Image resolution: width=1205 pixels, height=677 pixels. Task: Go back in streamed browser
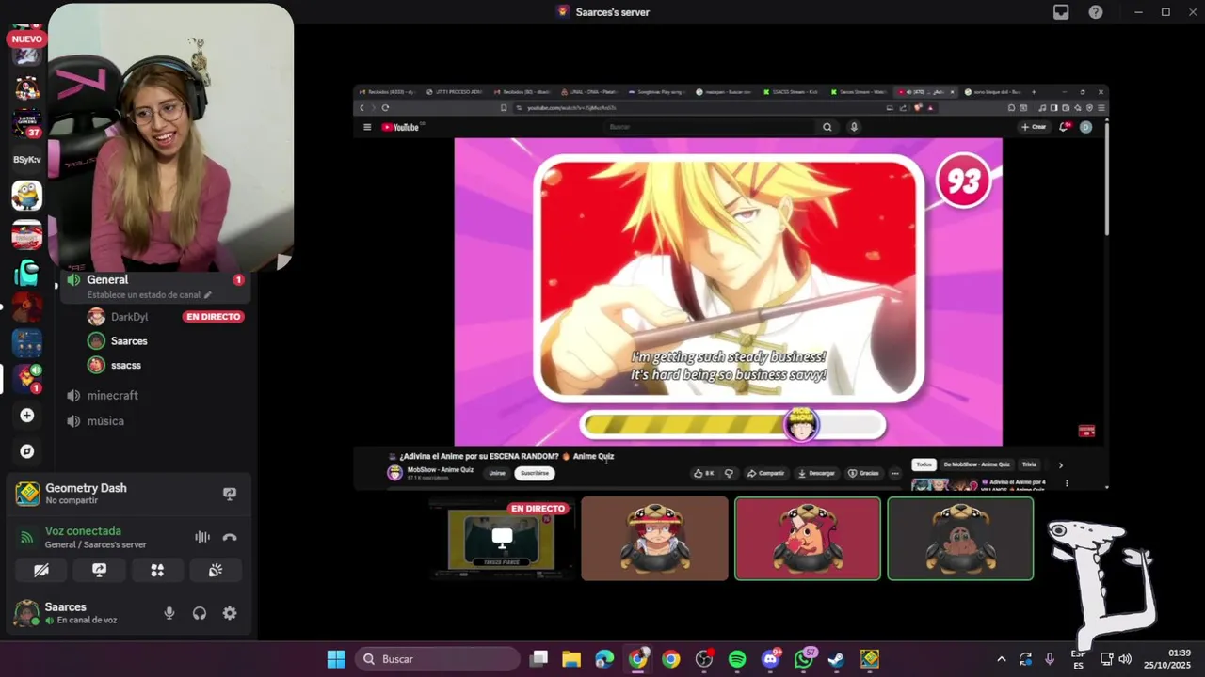(361, 108)
